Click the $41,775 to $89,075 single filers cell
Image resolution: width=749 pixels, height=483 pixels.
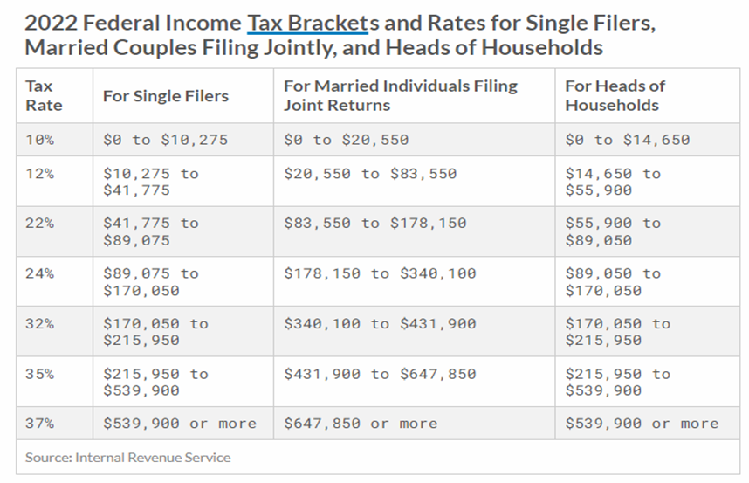point(150,231)
